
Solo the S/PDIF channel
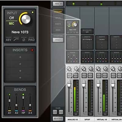pyautogui.click(x=84, y=76)
